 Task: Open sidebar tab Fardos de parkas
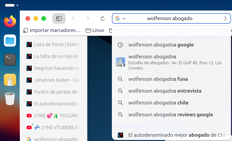(53, 92)
